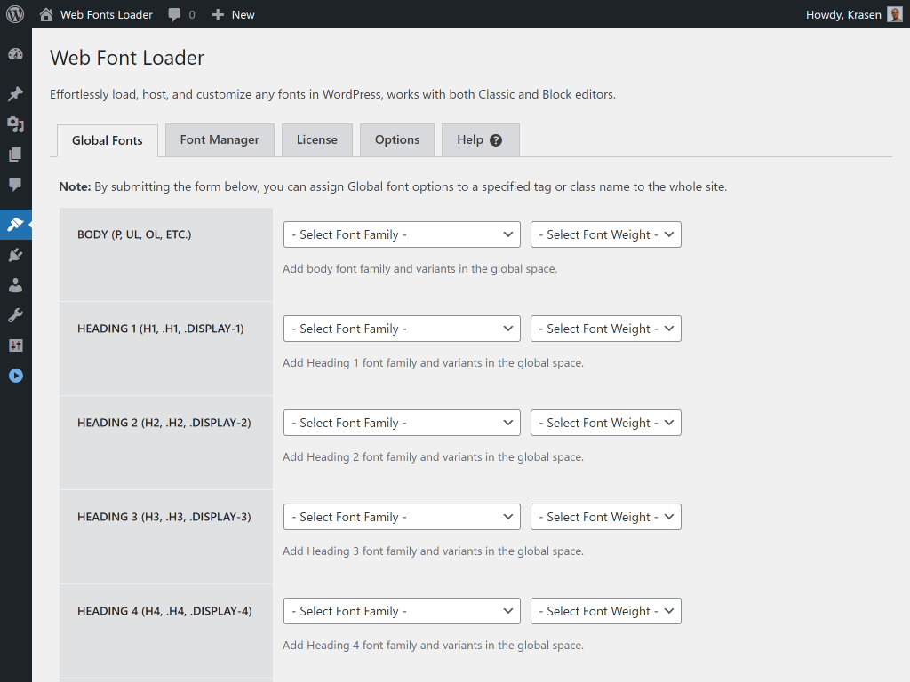Click 'Add Heading 1 font family' description
Screen dimensions: 910x682
[433, 362]
